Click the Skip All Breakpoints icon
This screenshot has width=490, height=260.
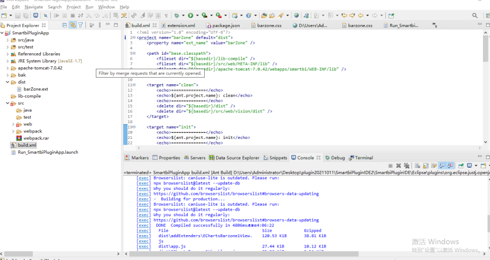46,16
